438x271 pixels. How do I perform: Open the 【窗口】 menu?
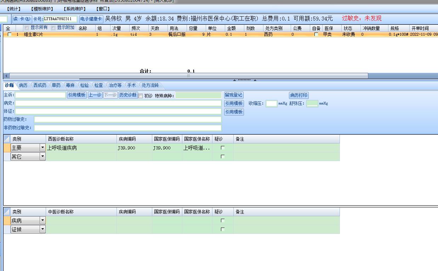(103, 9)
